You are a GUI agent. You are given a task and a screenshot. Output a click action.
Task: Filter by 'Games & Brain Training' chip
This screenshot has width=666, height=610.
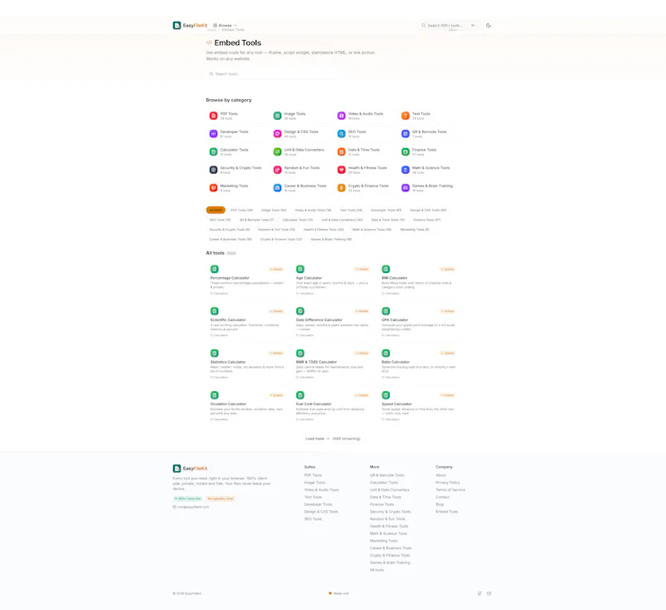pos(331,240)
